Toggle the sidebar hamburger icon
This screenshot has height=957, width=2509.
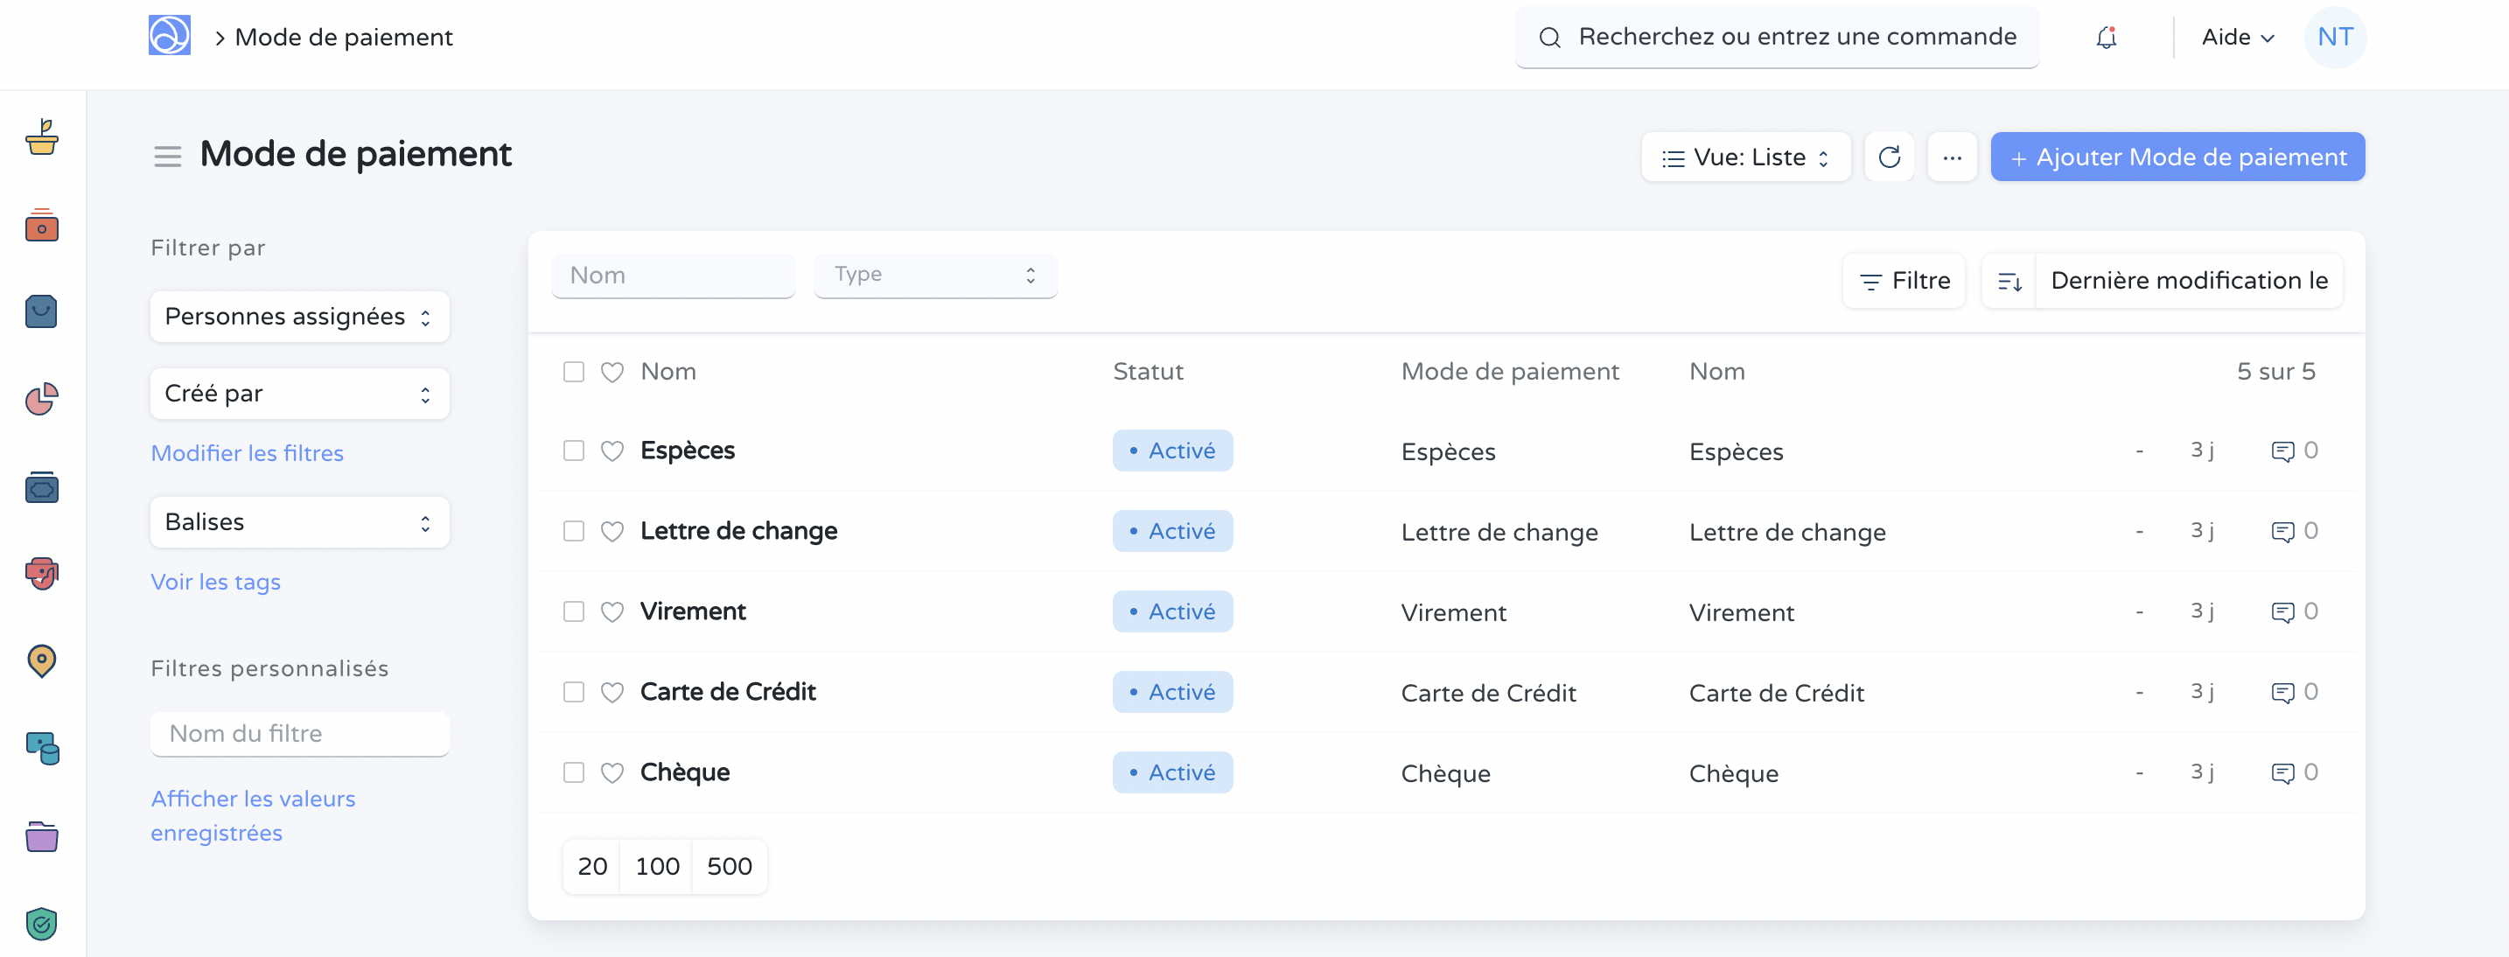[167, 156]
